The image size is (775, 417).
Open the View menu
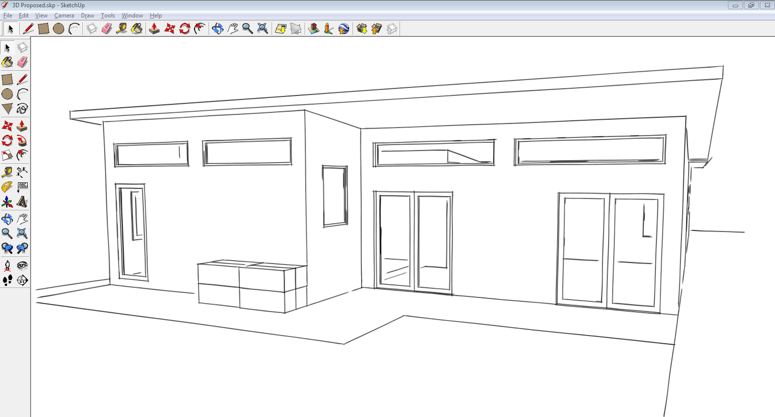tap(41, 16)
